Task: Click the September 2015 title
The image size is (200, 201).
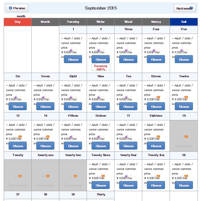Action: click(101, 8)
